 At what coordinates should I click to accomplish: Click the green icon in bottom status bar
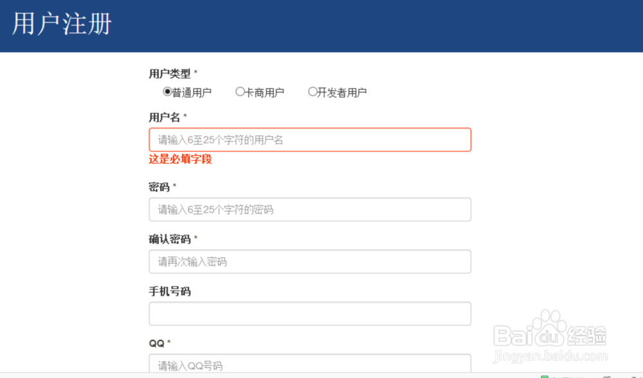coord(545,375)
